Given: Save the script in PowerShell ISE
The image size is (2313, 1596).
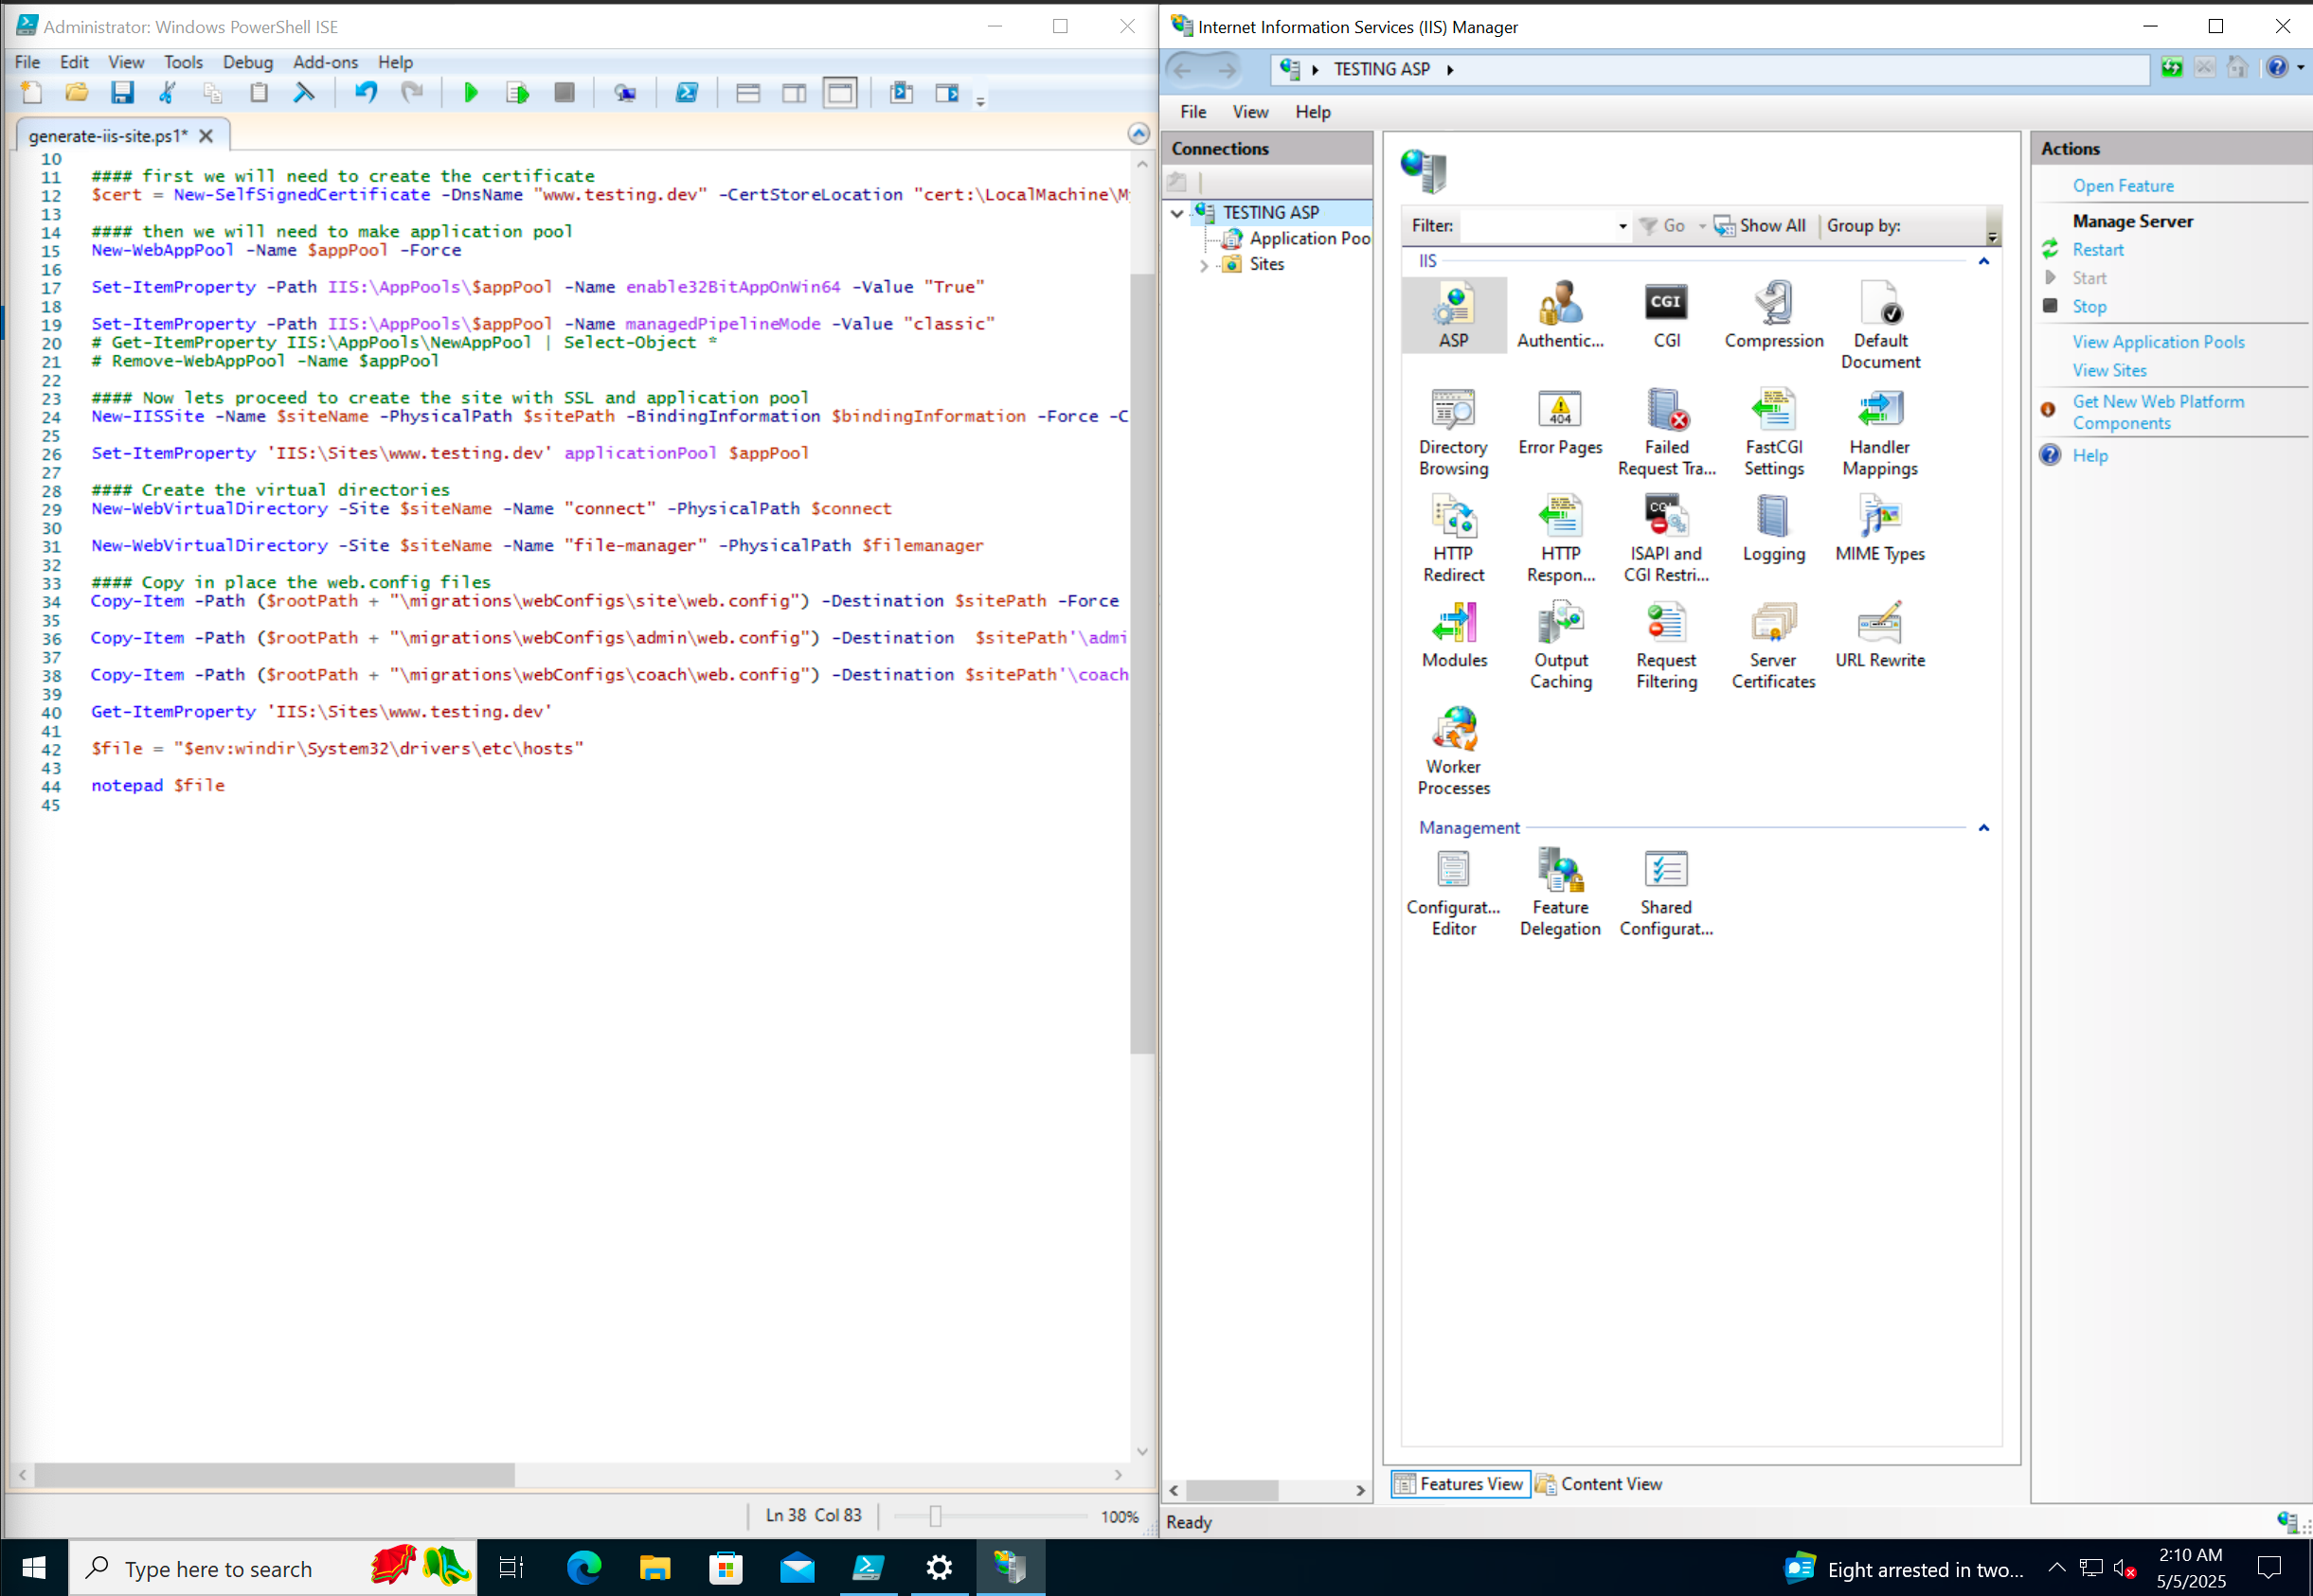Looking at the screenshot, I should 122,93.
